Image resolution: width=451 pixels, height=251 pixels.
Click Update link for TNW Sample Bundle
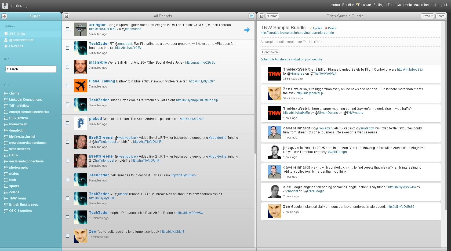(317, 28)
